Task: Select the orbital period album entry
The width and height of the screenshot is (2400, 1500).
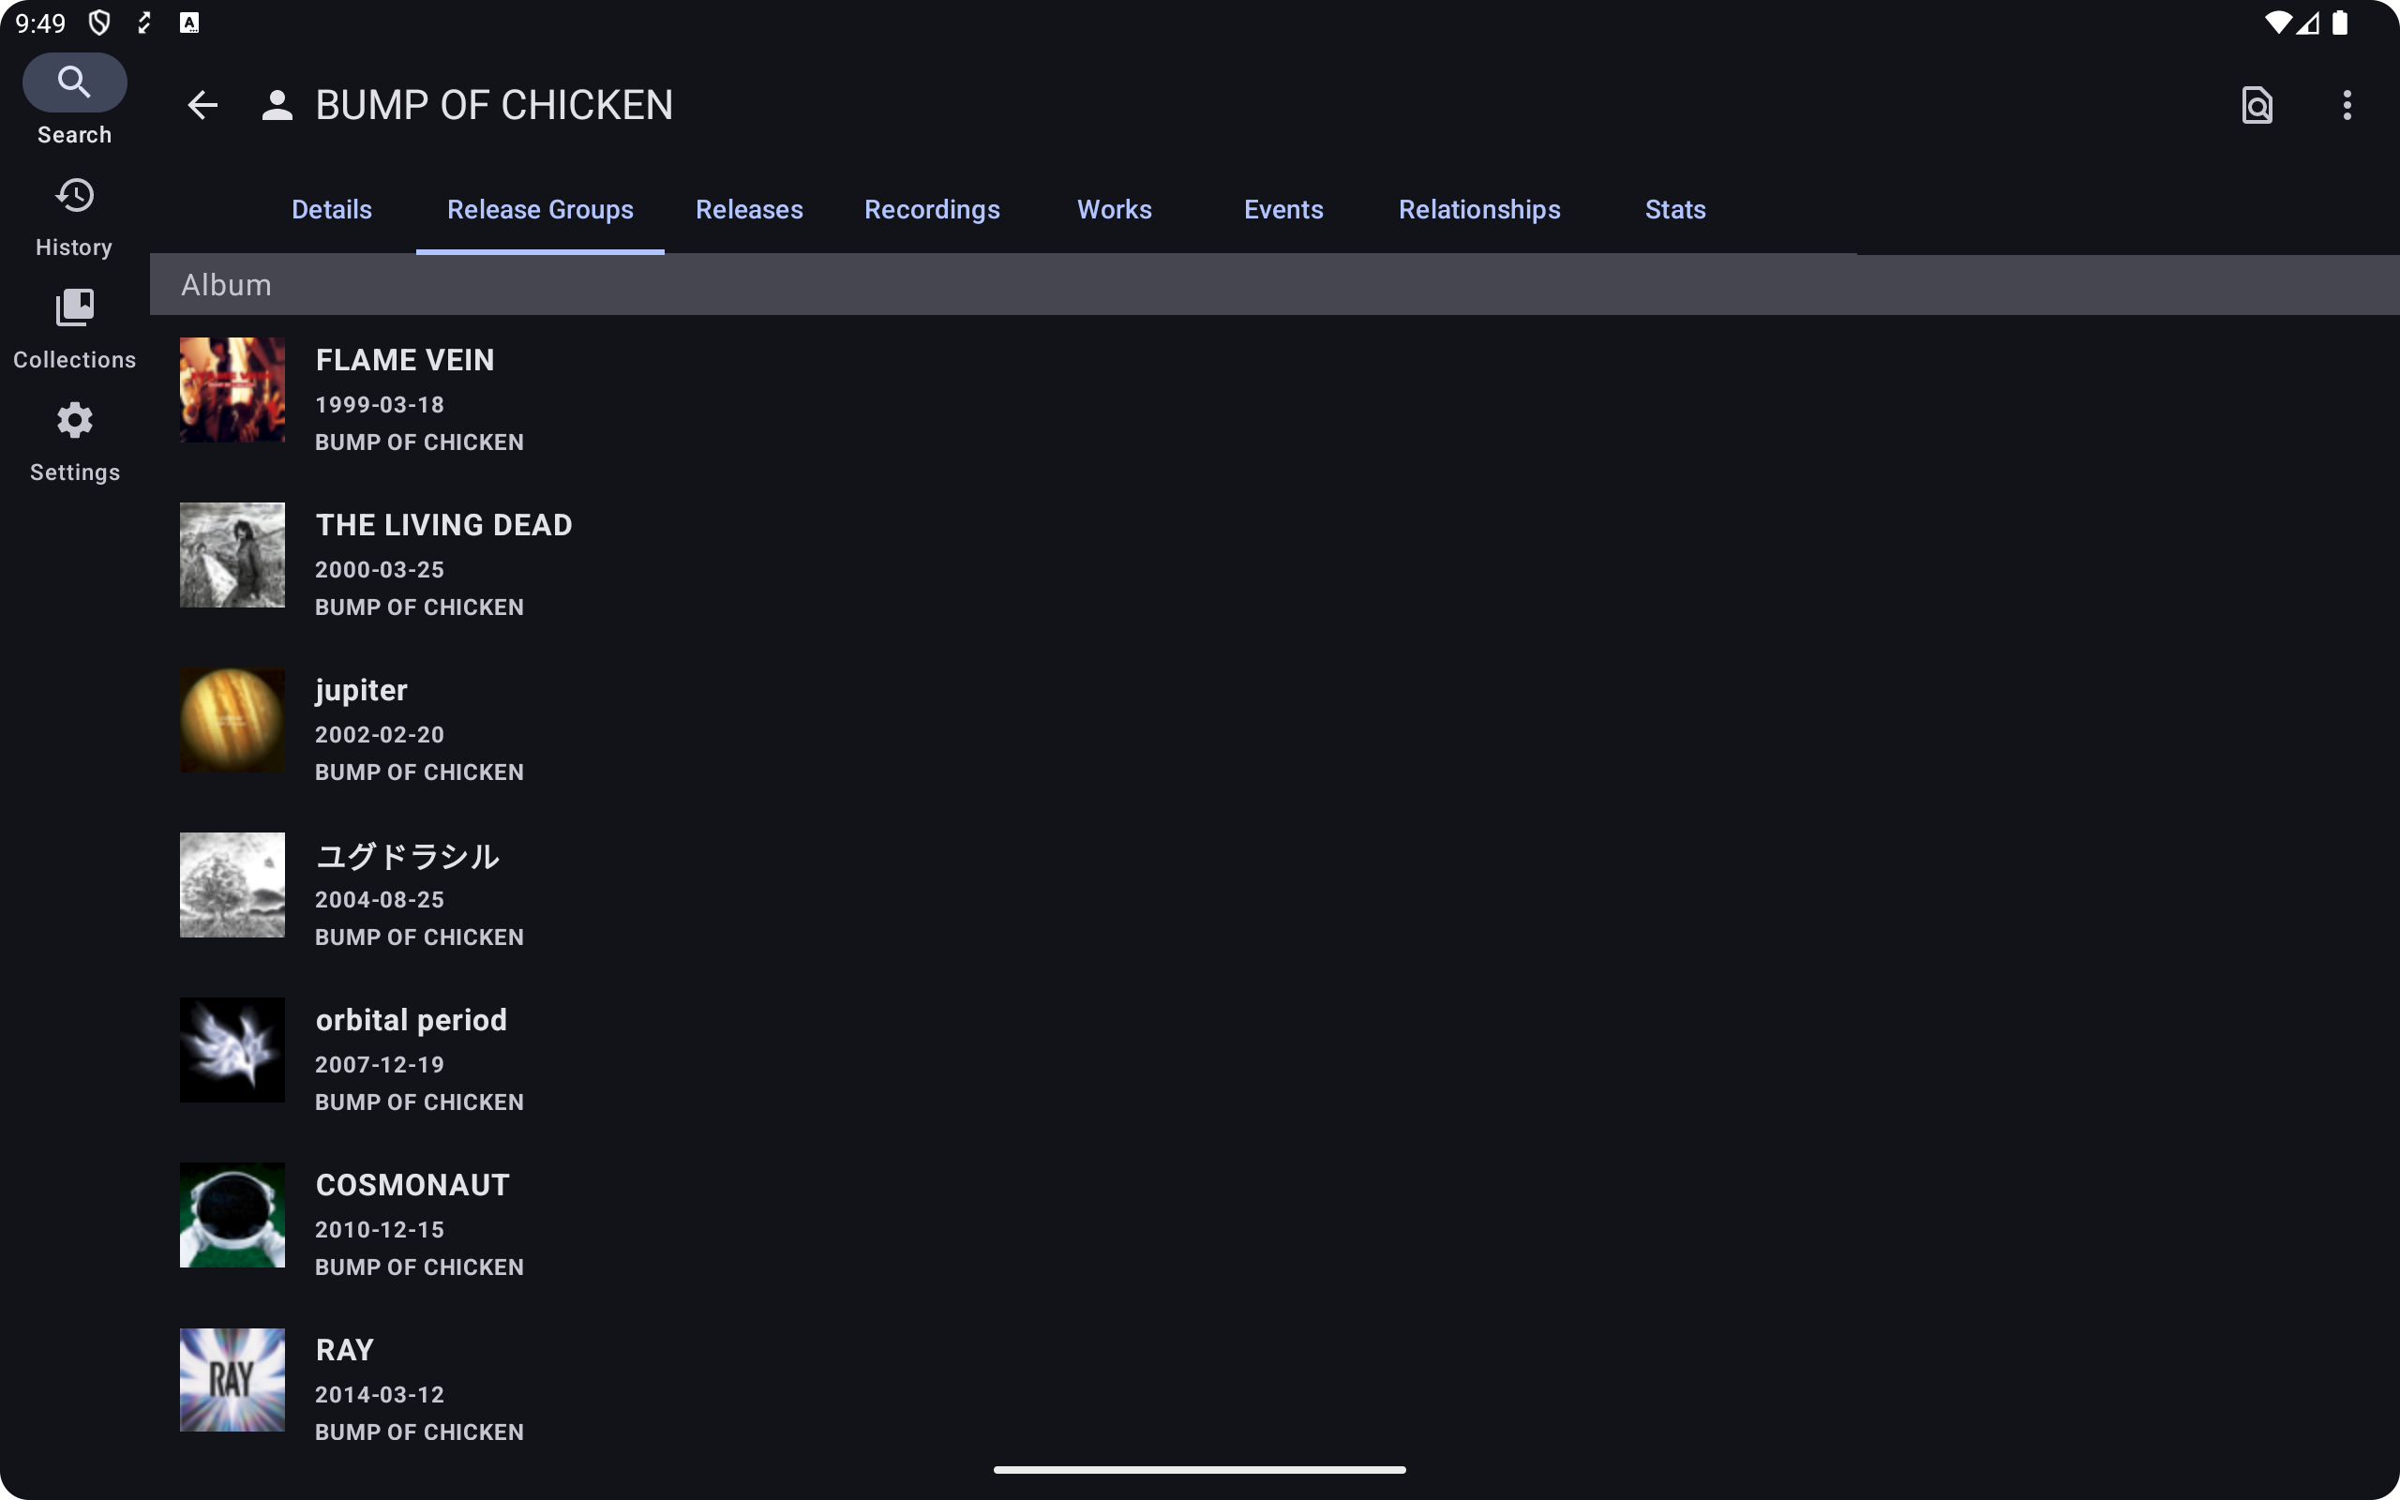Action: 411,1021
